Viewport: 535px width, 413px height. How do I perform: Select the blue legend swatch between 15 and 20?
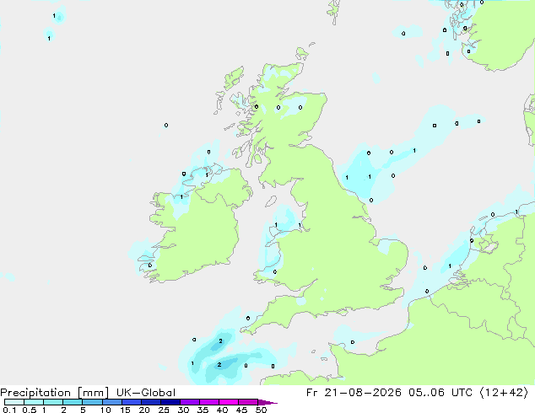click(x=132, y=402)
